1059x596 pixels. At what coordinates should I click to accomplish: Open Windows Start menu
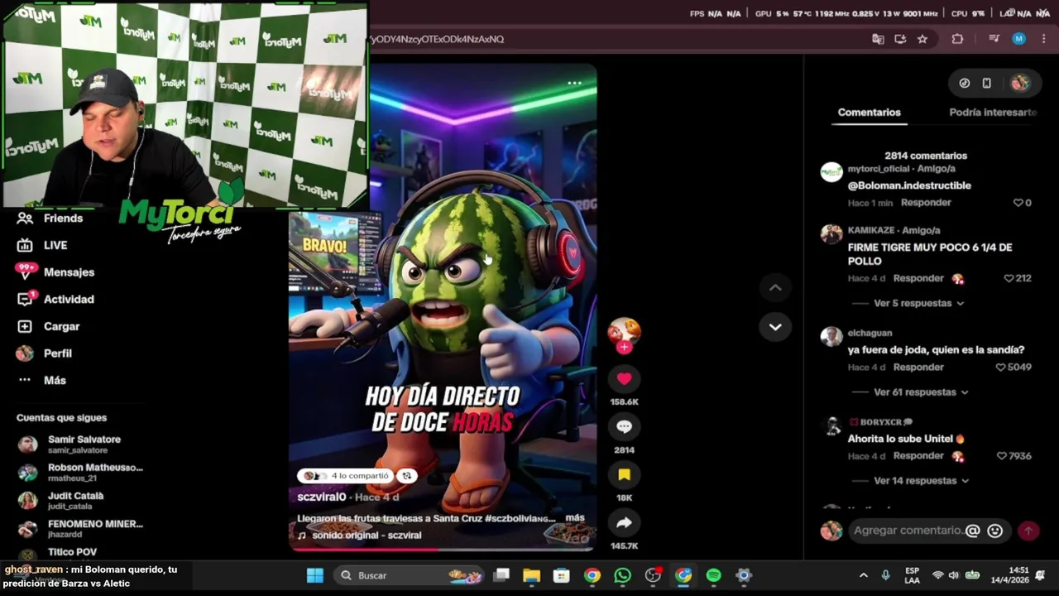(315, 575)
